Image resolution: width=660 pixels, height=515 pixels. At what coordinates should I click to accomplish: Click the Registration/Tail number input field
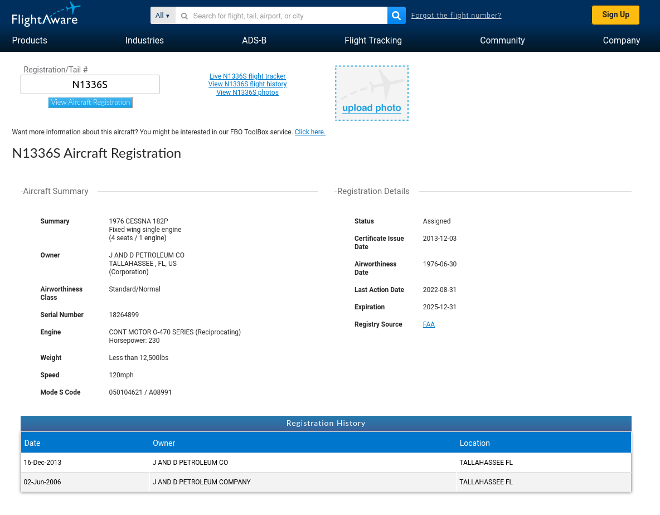coord(90,85)
